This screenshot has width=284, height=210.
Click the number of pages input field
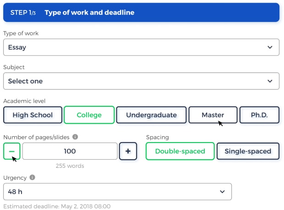coord(70,151)
